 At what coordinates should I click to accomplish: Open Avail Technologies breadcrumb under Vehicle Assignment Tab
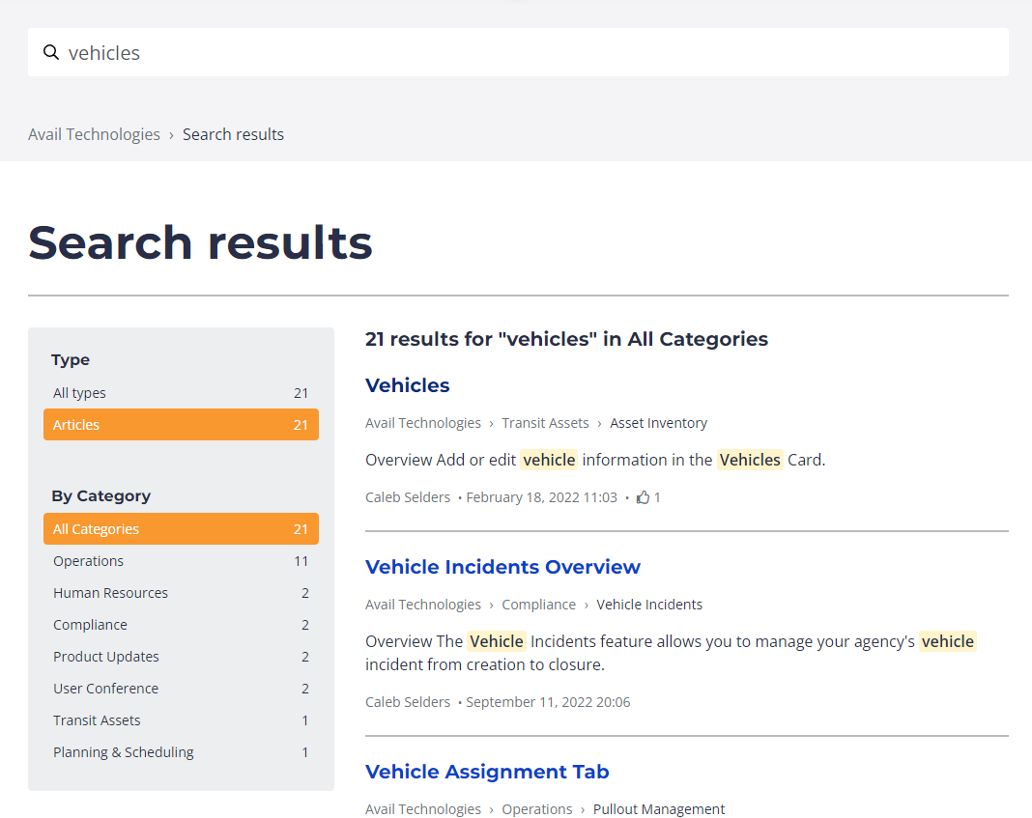pos(423,808)
